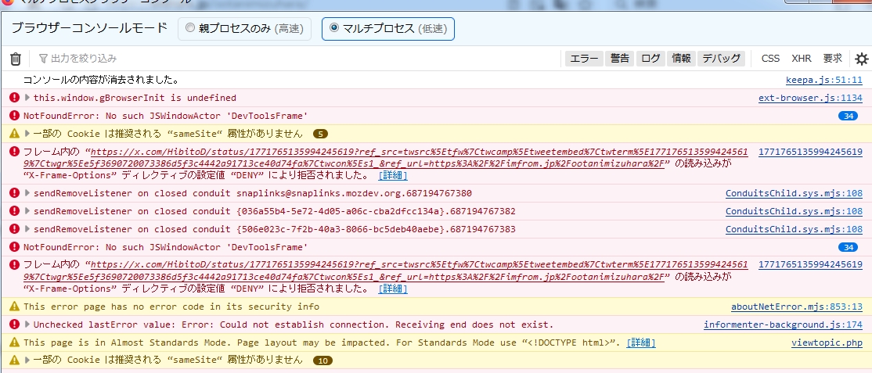Toggle the エラー filter button
872x373 pixels.
point(584,59)
